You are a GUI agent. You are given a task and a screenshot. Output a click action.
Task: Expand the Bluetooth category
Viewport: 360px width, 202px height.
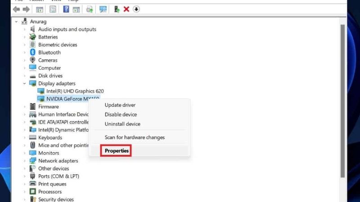pyautogui.click(x=25, y=53)
